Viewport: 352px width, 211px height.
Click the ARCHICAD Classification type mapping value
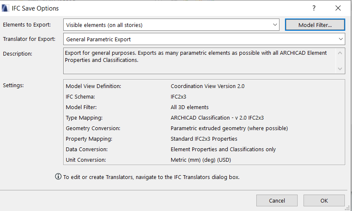click(217, 118)
